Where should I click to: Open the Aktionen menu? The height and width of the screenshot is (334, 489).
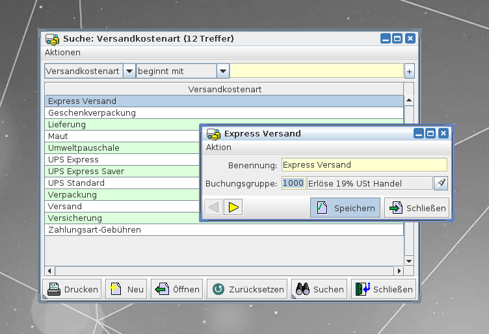pyautogui.click(x=62, y=52)
